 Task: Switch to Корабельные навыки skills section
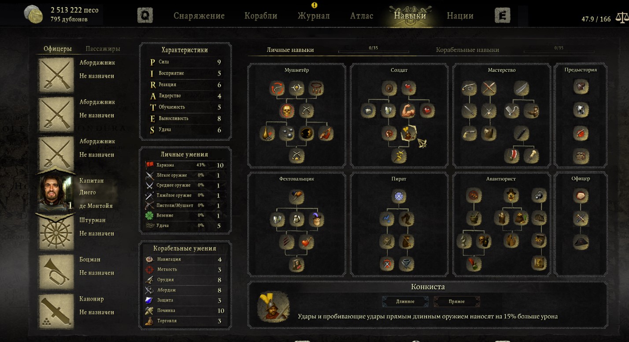tap(467, 50)
